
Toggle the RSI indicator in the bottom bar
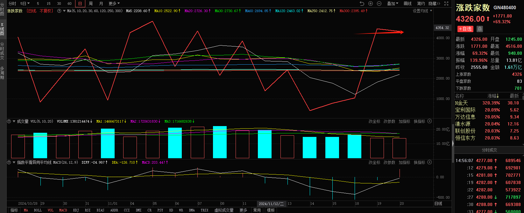pos(88,210)
